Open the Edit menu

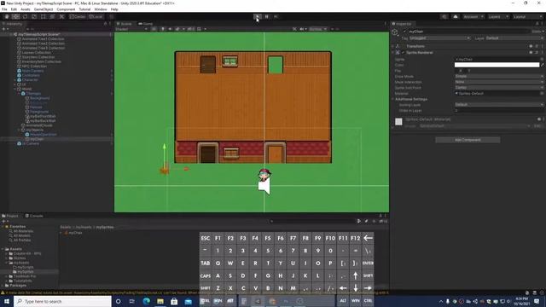pos(14,9)
